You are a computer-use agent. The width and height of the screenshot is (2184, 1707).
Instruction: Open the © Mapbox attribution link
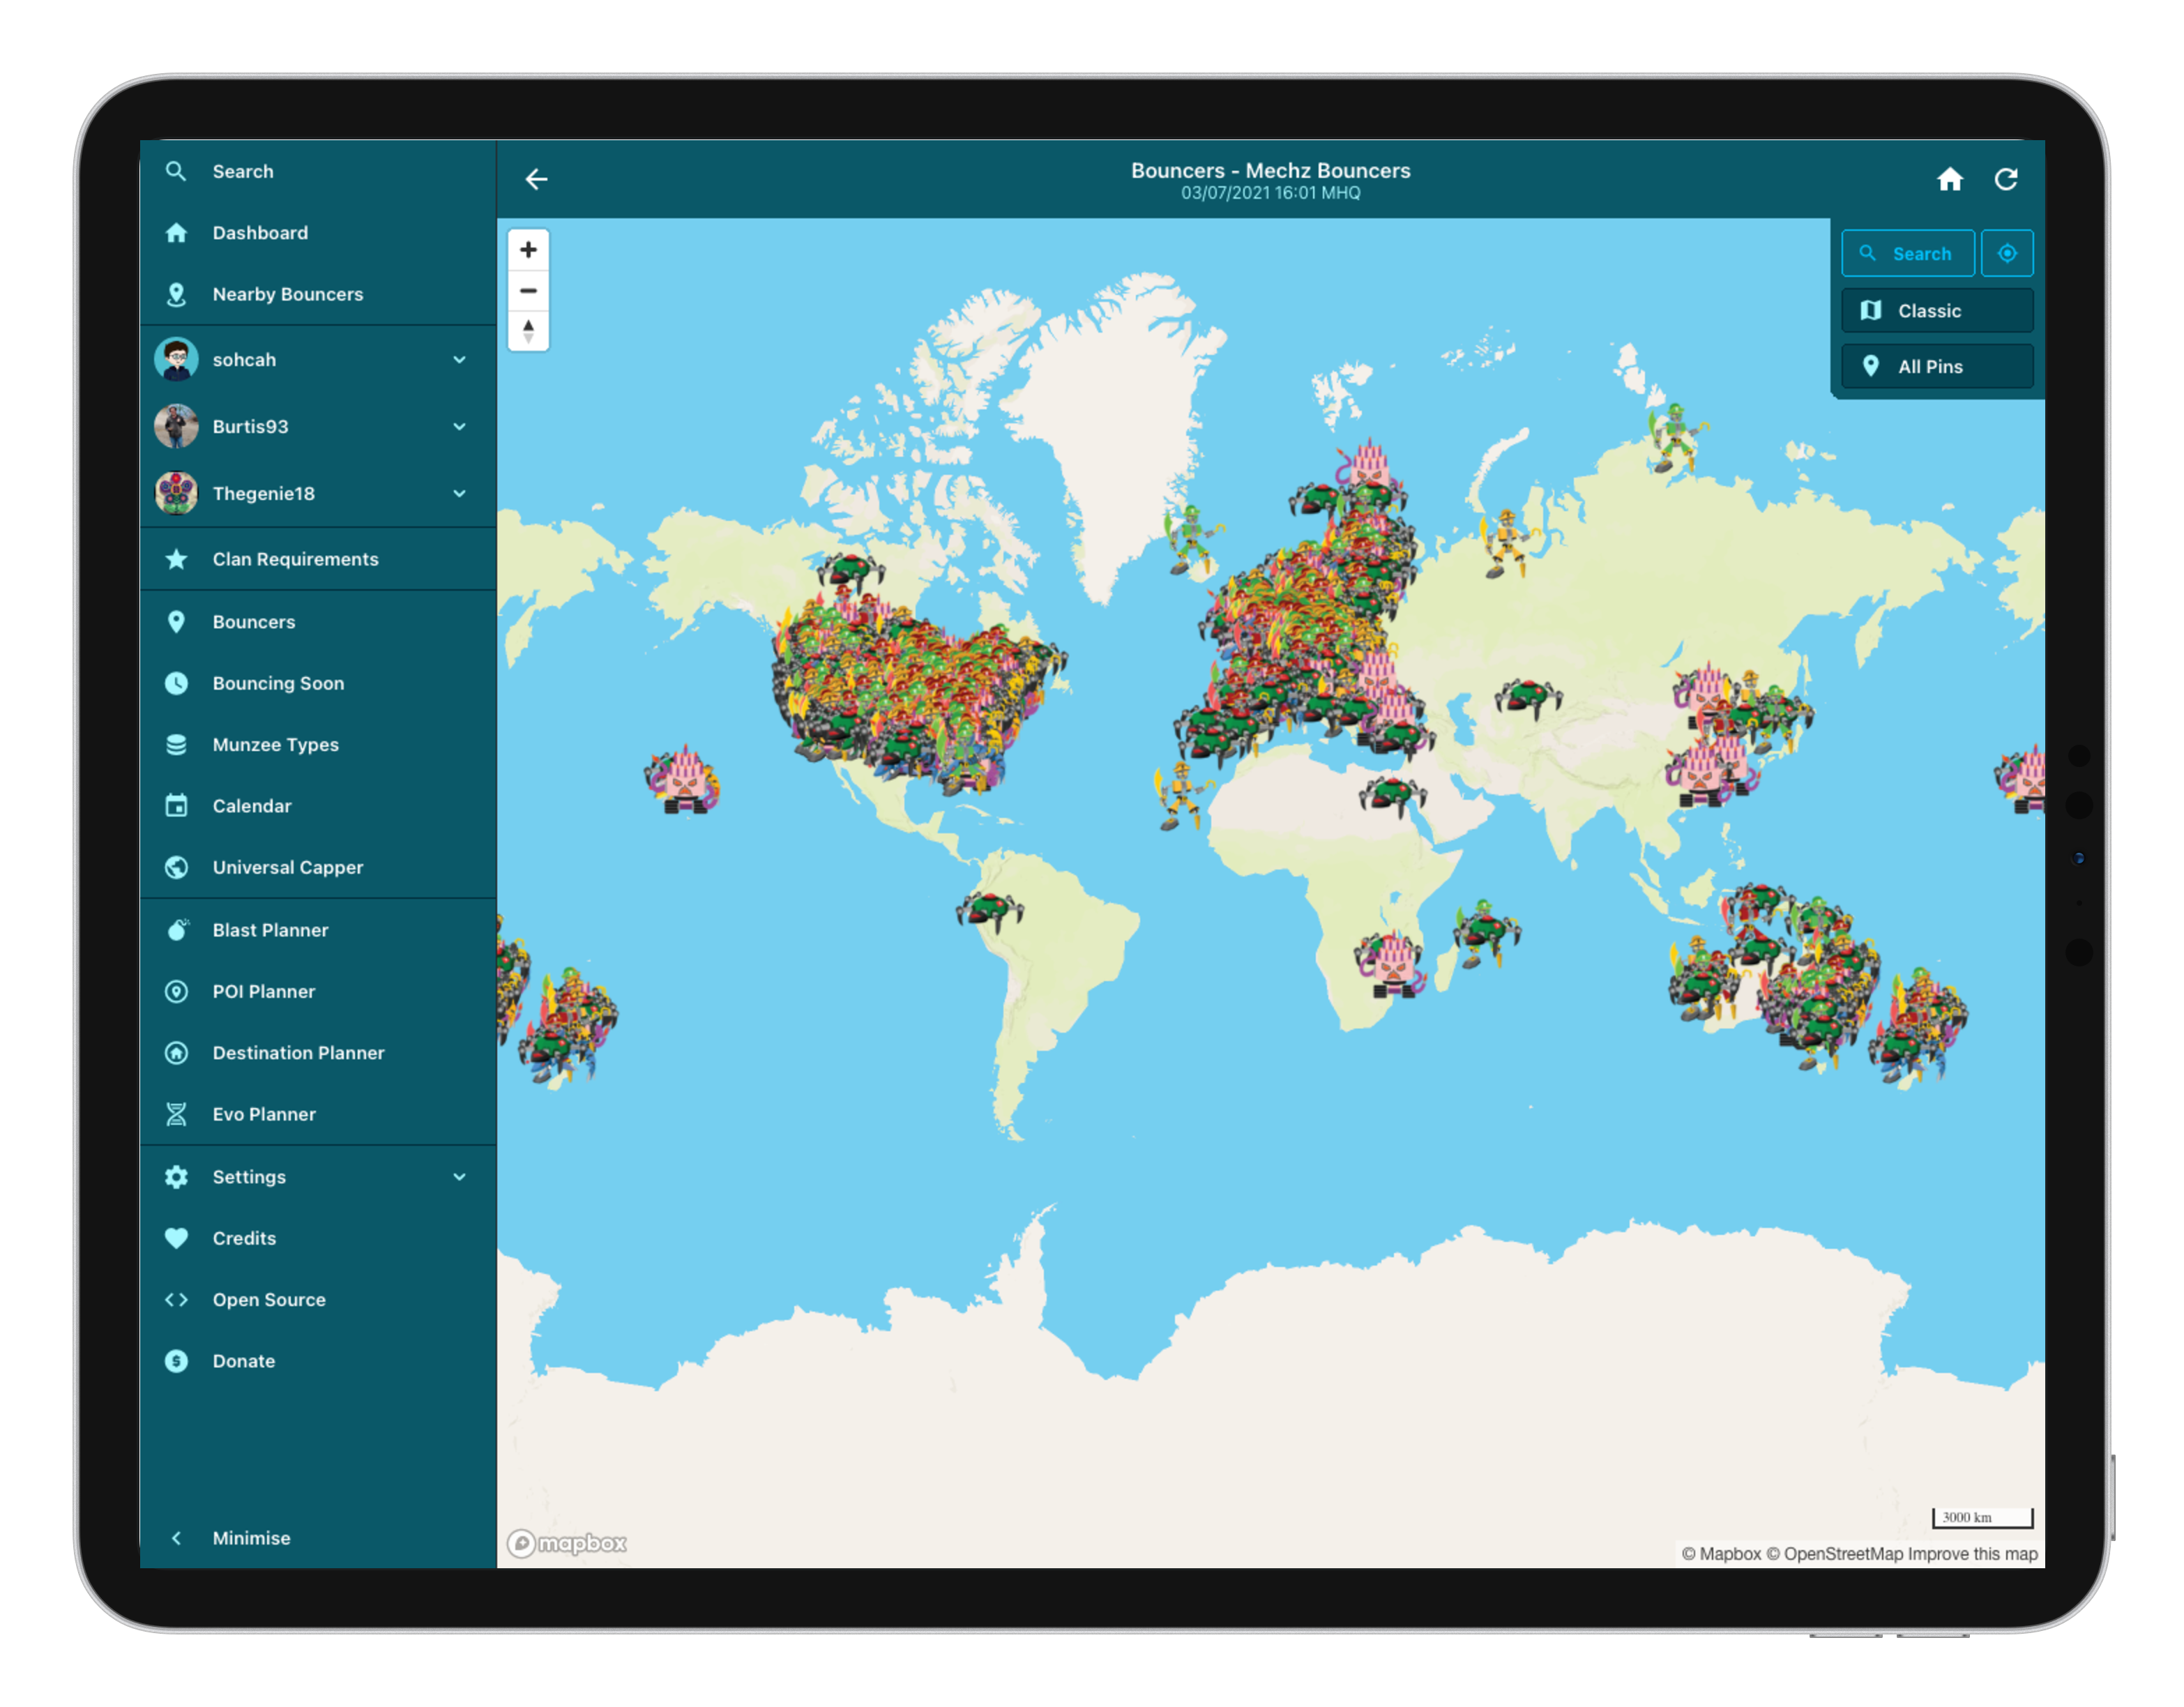click(x=1721, y=1553)
